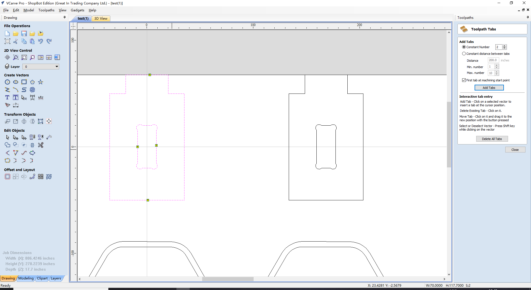Open the File menu
The width and height of the screenshot is (531, 290).
click(x=6, y=10)
